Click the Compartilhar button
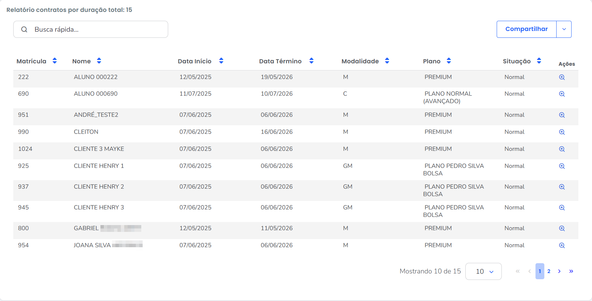 526,29
